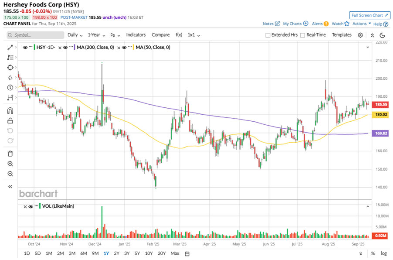This screenshot has height=260, width=393.
Task: Open the Full Screen Chart
Action: point(370,15)
